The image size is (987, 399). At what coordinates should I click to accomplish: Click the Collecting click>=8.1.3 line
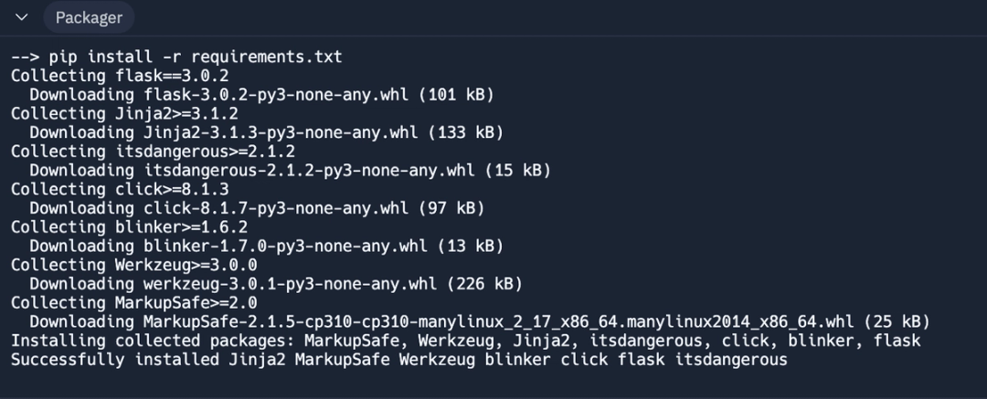click(x=120, y=189)
